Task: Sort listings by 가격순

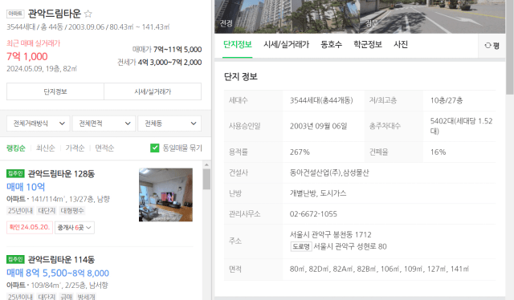Action: pos(75,148)
